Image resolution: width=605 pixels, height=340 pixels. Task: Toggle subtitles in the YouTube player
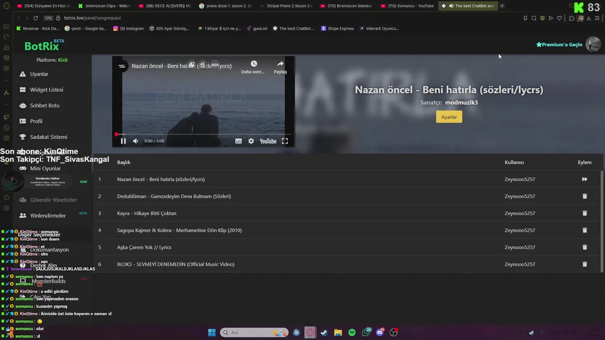[239, 141]
